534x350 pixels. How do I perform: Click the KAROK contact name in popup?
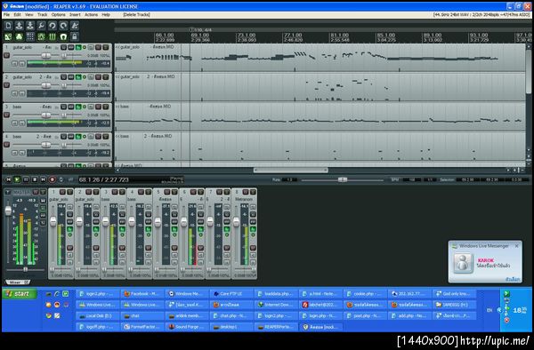486,260
